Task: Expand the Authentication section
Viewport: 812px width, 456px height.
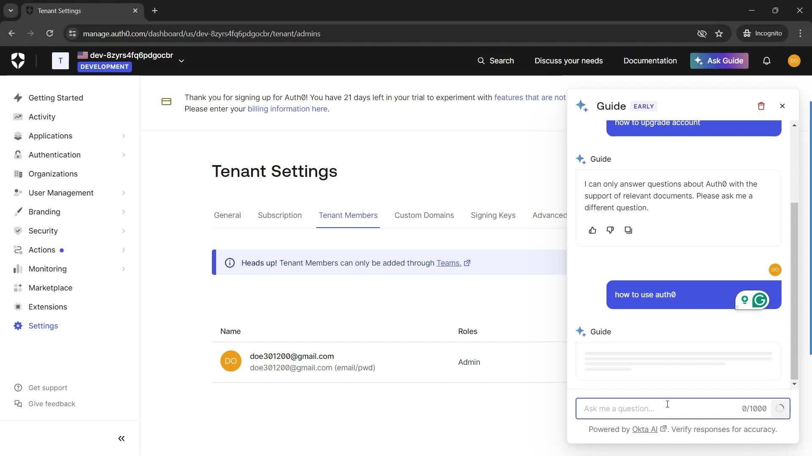Action: (70, 155)
